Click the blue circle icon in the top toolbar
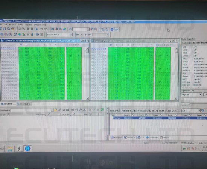 tap(112, 29)
